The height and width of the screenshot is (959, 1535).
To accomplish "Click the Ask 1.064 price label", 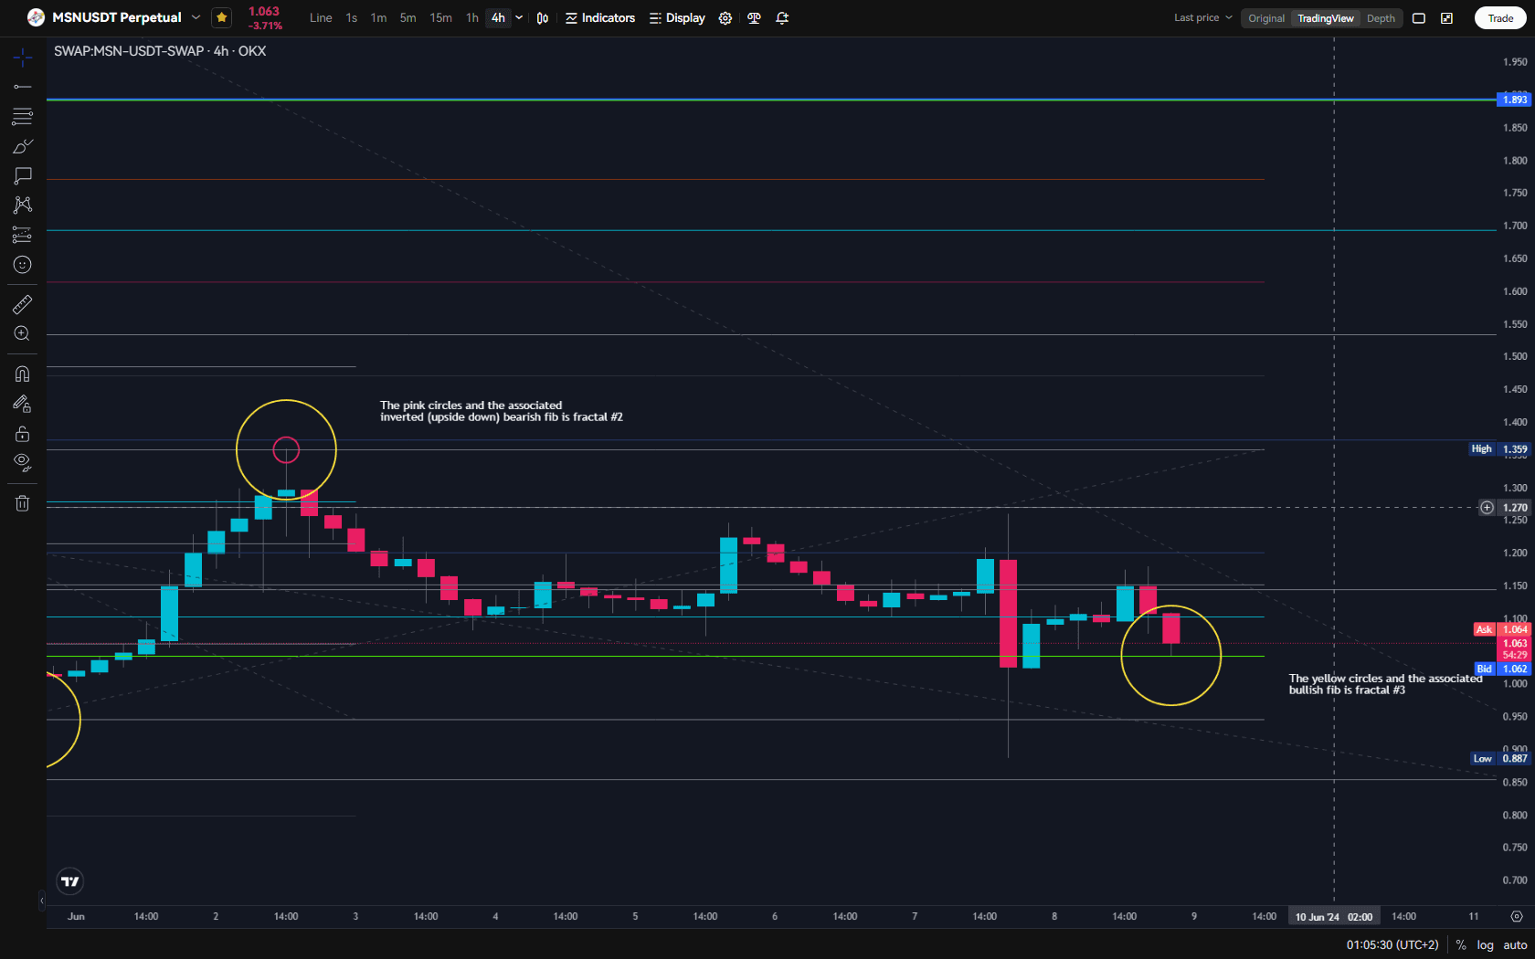I will pyautogui.click(x=1501, y=629).
